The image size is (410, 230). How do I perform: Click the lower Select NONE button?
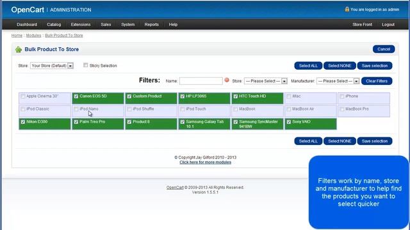click(x=340, y=141)
